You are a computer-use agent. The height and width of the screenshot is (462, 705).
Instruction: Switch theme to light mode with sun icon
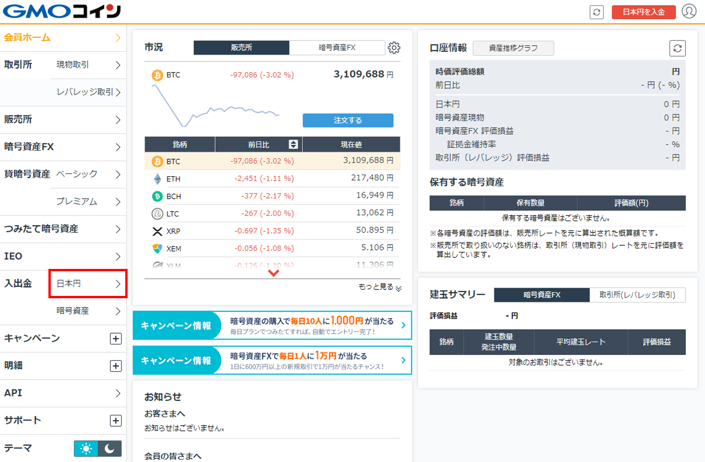(86, 448)
